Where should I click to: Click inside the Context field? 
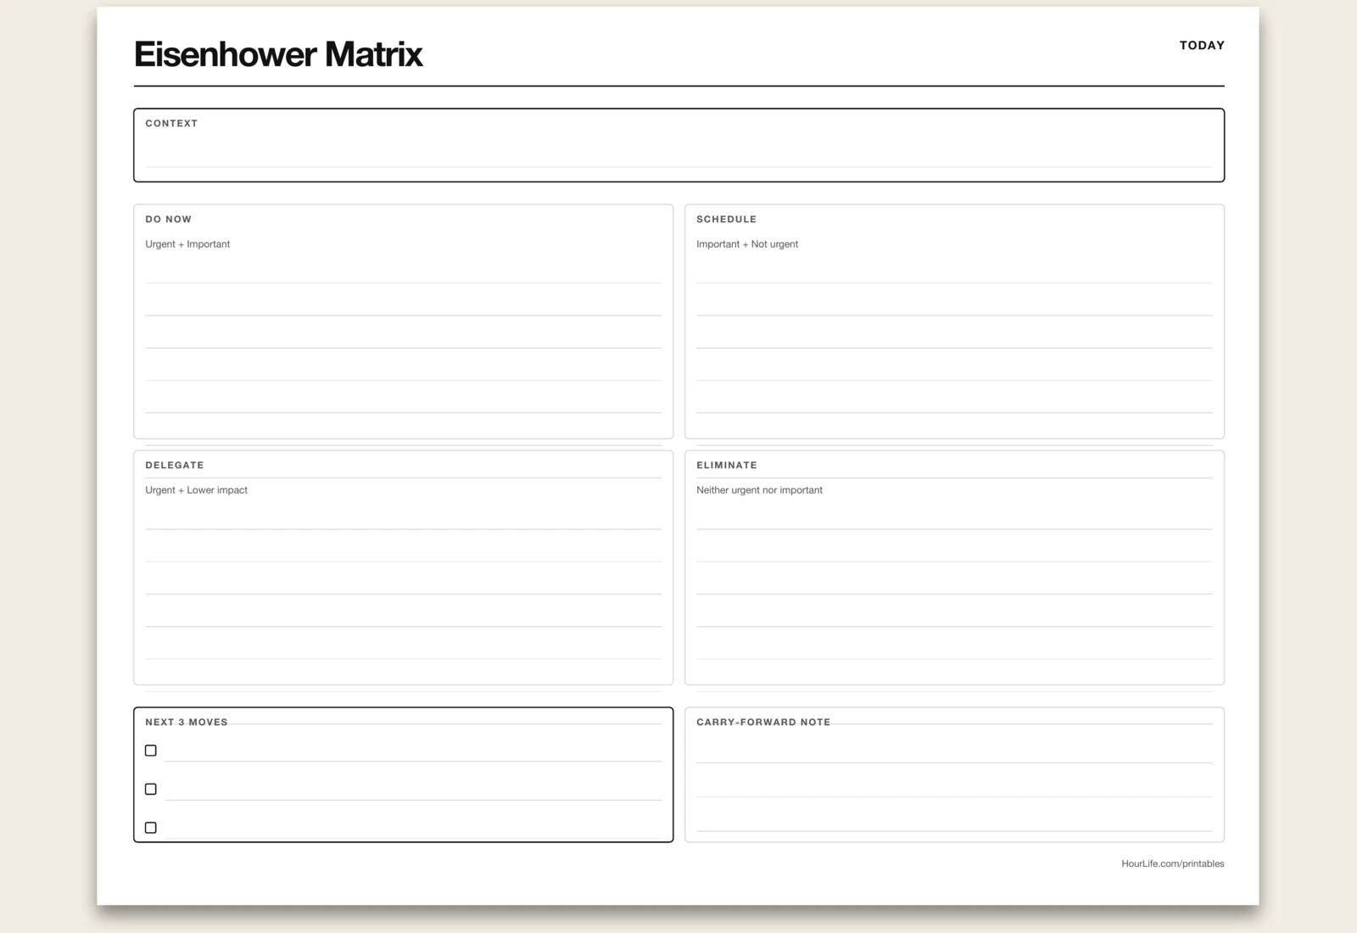(x=678, y=145)
